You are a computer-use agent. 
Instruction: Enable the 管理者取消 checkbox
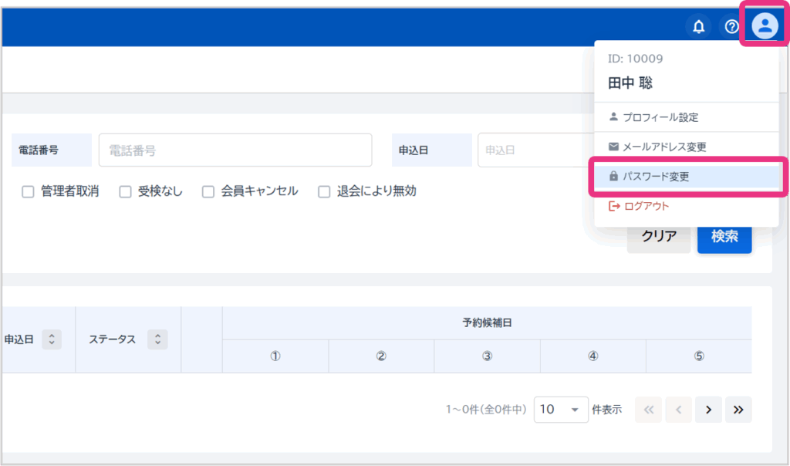coord(28,191)
